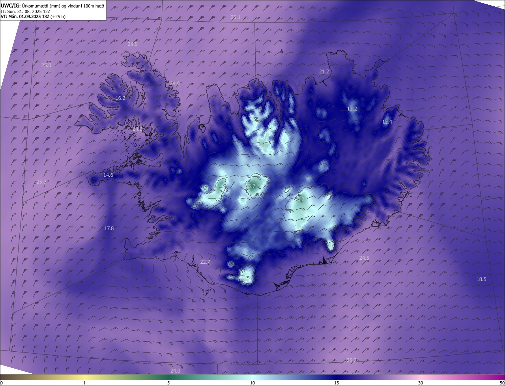Screen dimensions: 505x386
Task: Click the map value label 25.3
Action: 41,182
